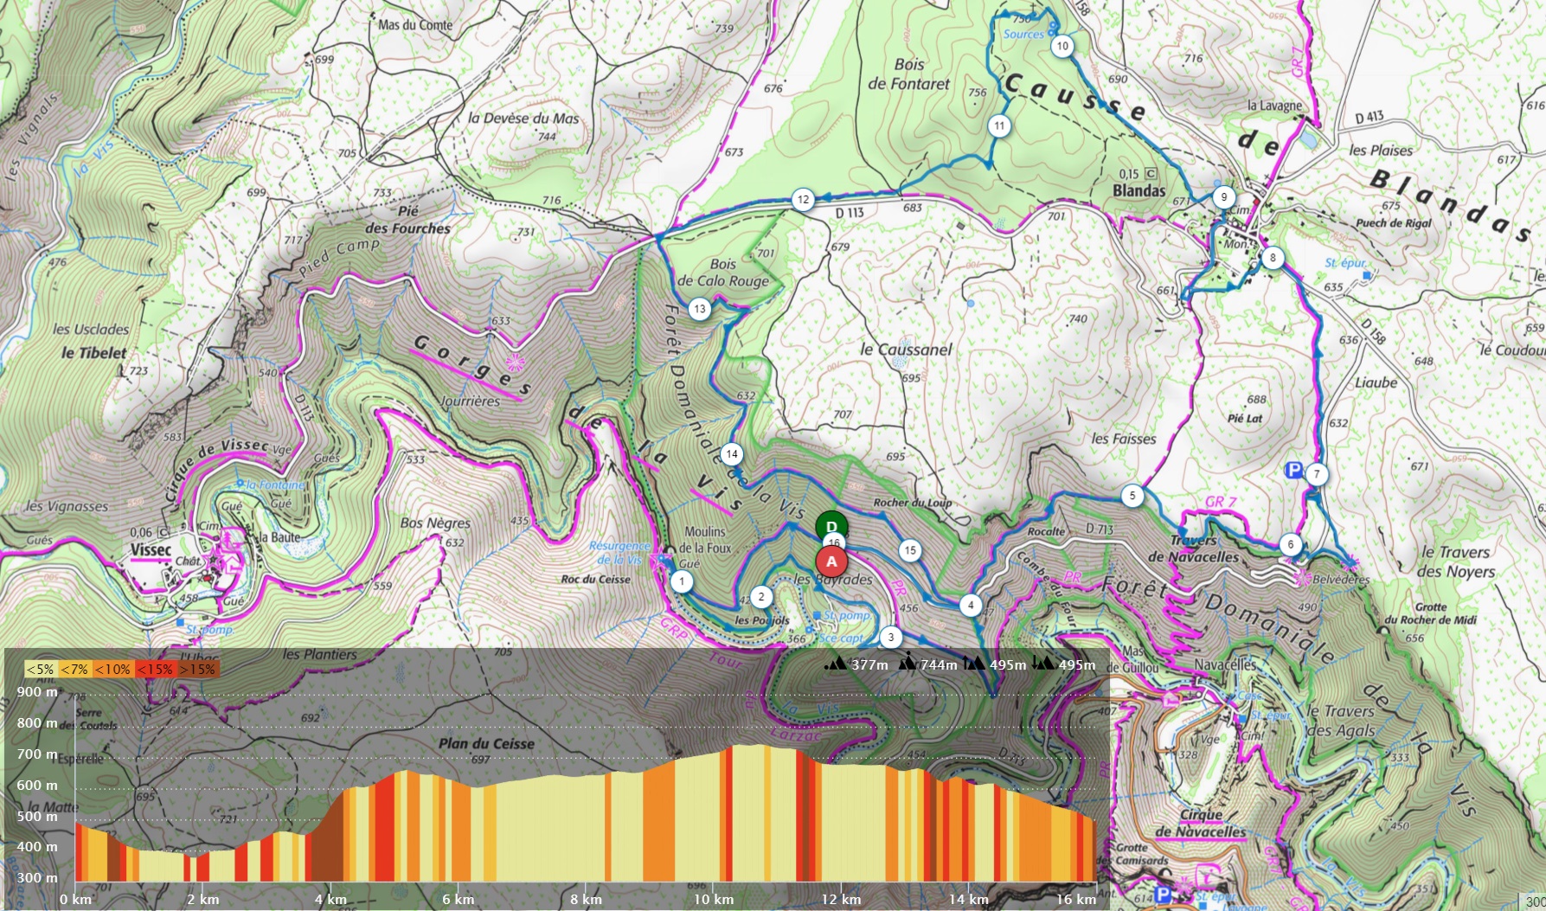Click the total ascent 495m icon
The image size is (1546, 911).
975,664
